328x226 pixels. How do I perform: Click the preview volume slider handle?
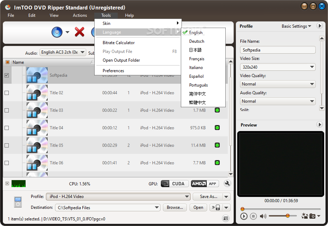[288, 215]
